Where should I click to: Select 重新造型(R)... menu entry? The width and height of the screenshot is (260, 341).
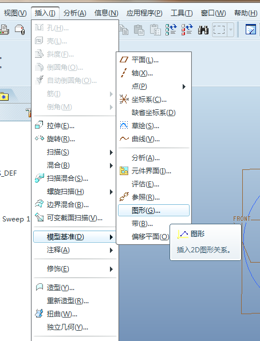(x=75, y=301)
